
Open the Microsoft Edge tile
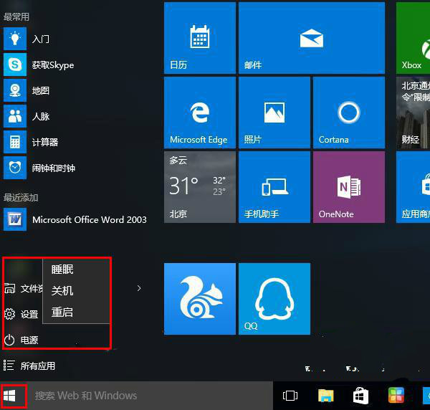click(x=199, y=112)
